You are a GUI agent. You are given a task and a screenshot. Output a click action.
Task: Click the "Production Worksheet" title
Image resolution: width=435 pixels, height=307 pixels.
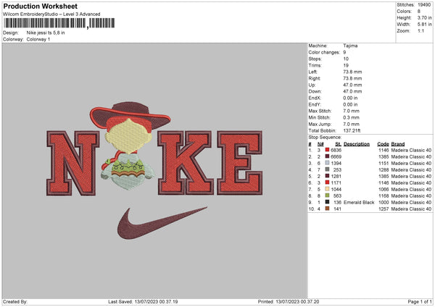click(40, 6)
